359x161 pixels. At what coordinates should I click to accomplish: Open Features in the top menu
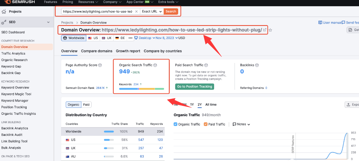click(x=51, y=2)
